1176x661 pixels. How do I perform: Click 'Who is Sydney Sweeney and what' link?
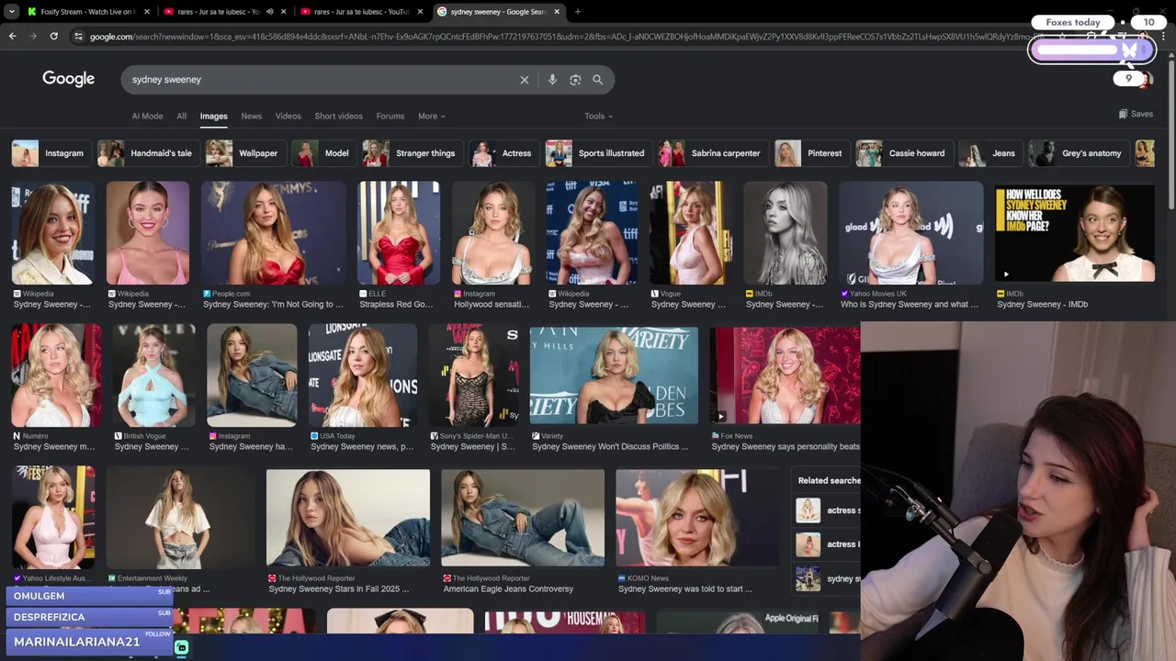[910, 305]
